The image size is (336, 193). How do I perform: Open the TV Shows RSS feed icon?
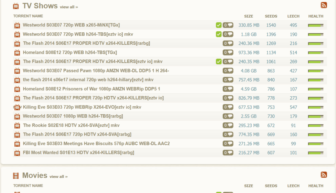pyautogui.click(x=324, y=5)
